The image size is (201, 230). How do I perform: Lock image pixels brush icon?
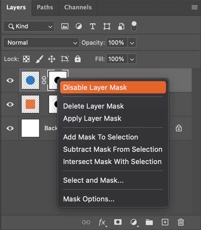tap(39, 59)
